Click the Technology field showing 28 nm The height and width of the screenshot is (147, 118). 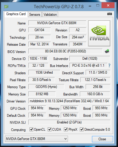coord(39,37)
